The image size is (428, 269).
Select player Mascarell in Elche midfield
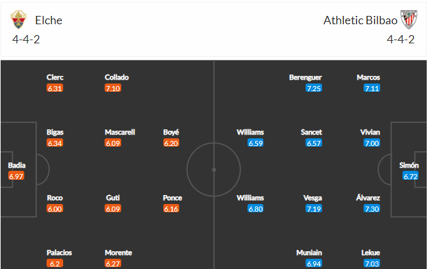pyautogui.click(x=120, y=133)
